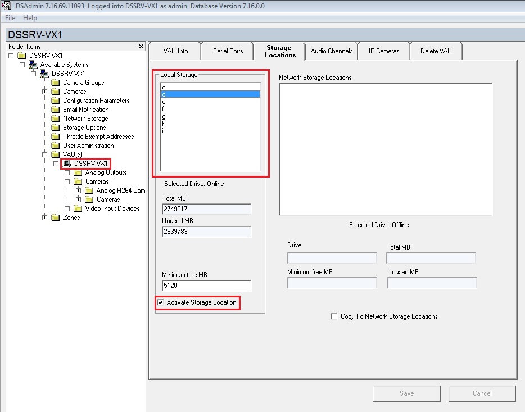This screenshot has width=525, height=412.
Task: Enable Copy To Network Storage Locations
Action: 333,316
